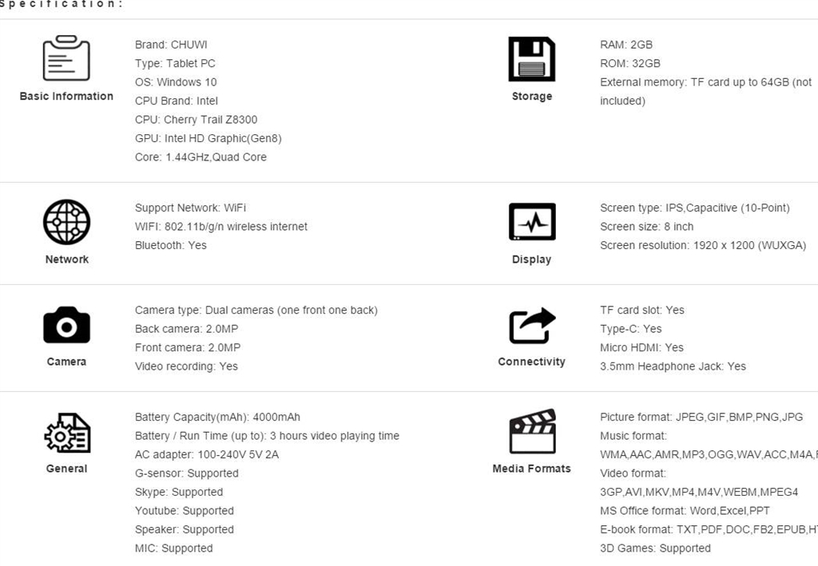Click the Brand: CHUWI text

click(x=171, y=45)
